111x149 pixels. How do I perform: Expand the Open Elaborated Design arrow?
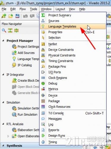(8, 136)
